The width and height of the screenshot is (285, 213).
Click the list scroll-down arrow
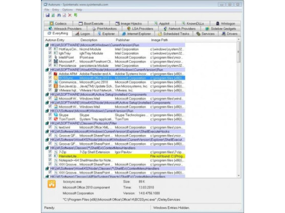click(238, 175)
